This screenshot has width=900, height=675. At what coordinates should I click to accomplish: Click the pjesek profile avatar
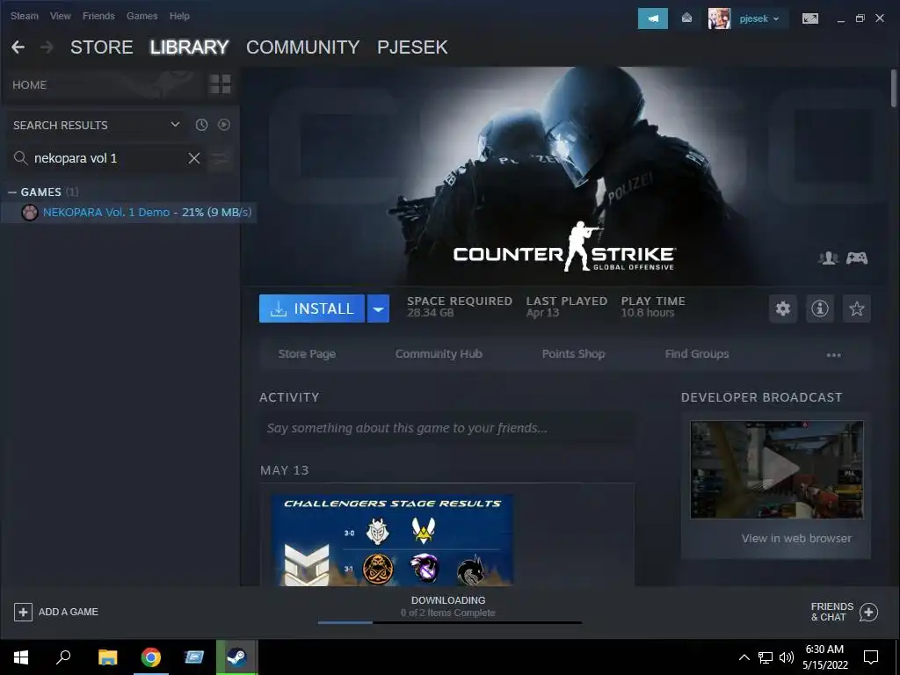719,18
